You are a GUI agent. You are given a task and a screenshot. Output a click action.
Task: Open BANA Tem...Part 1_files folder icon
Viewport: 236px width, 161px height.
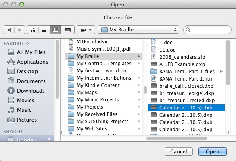(x=154, y=71)
